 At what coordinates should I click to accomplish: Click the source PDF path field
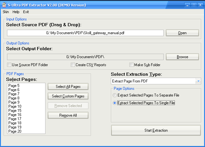pyautogui.click(x=85, y=33)
